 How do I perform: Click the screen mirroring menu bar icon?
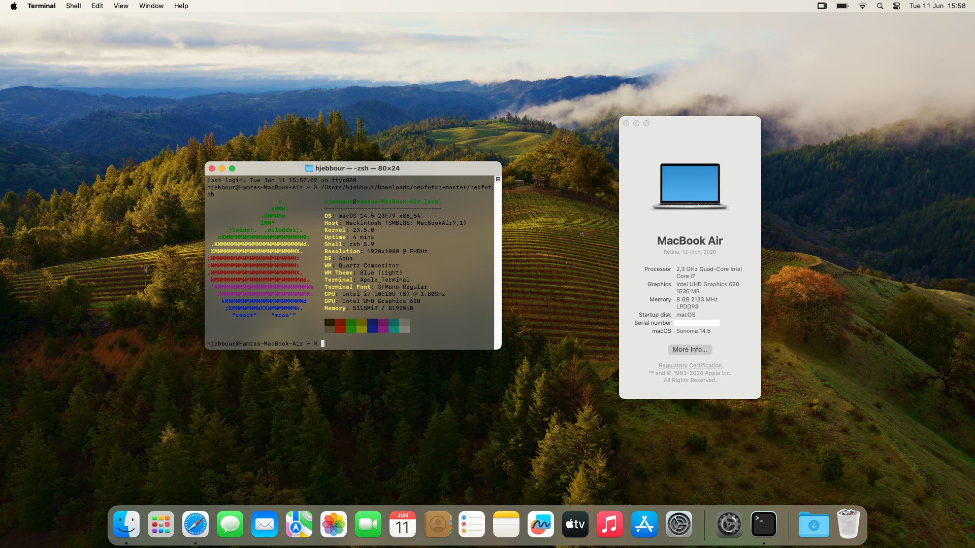[822, 6]
